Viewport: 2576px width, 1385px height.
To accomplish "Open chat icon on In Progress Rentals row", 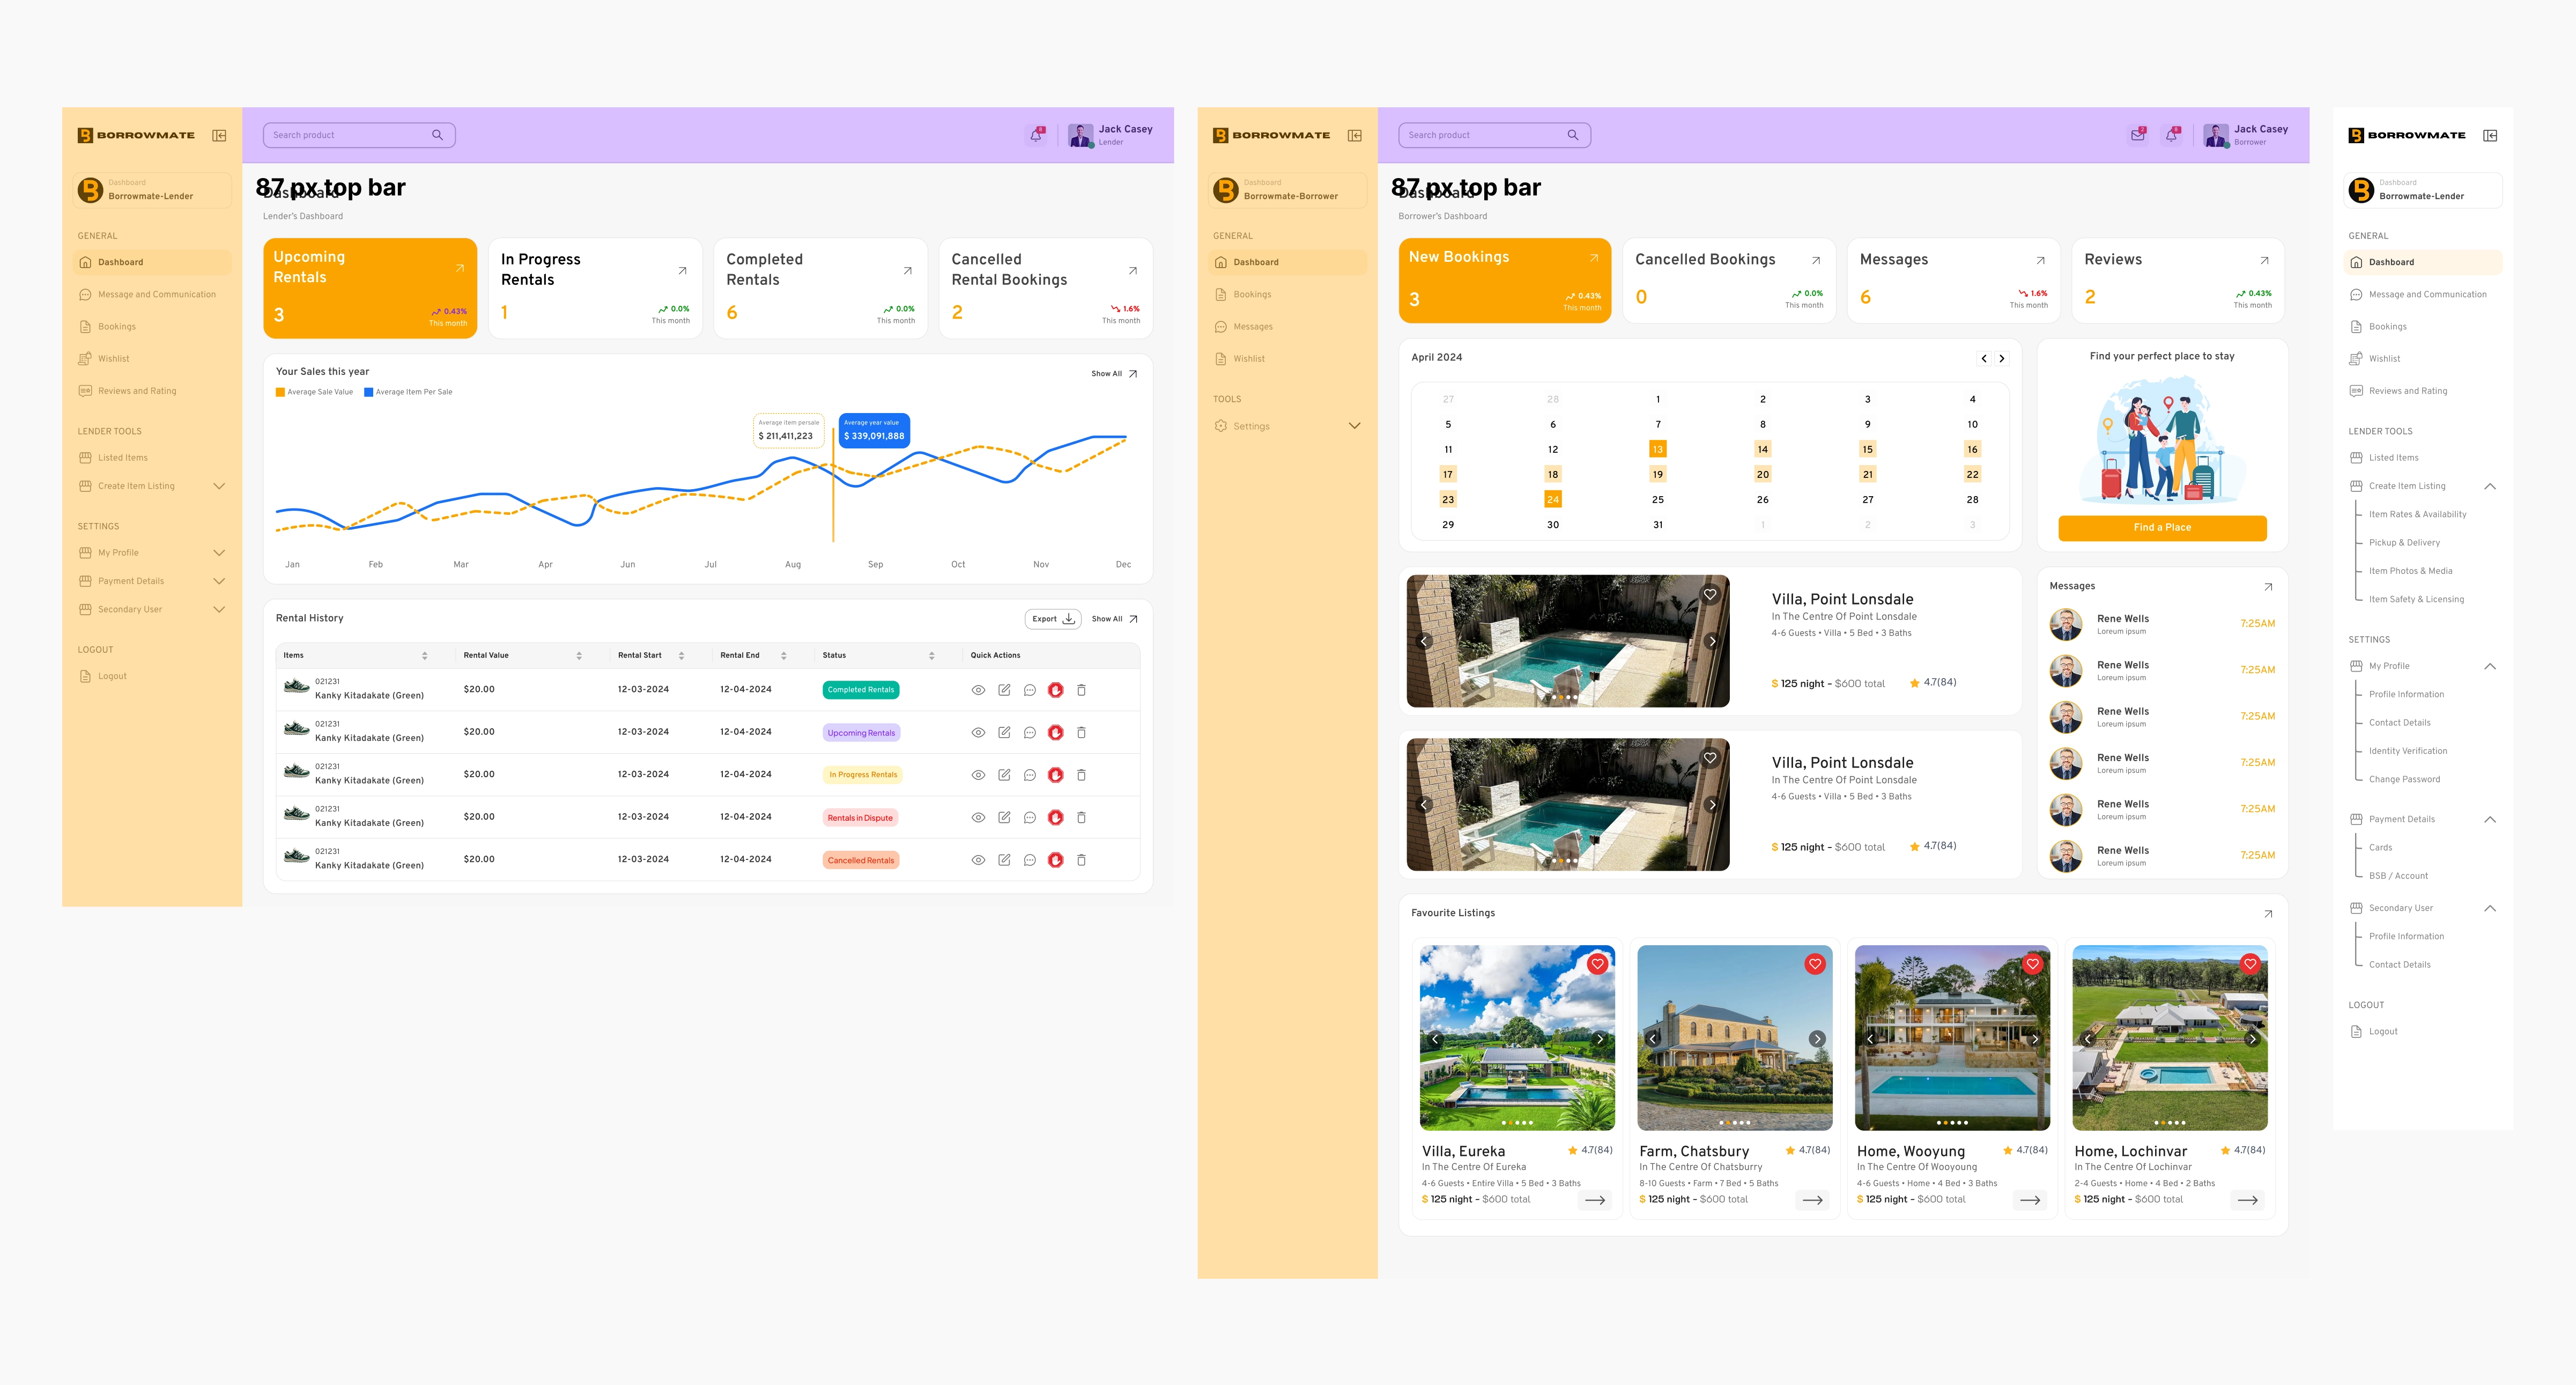I will pyautogui.click(x=1030, y=775).
